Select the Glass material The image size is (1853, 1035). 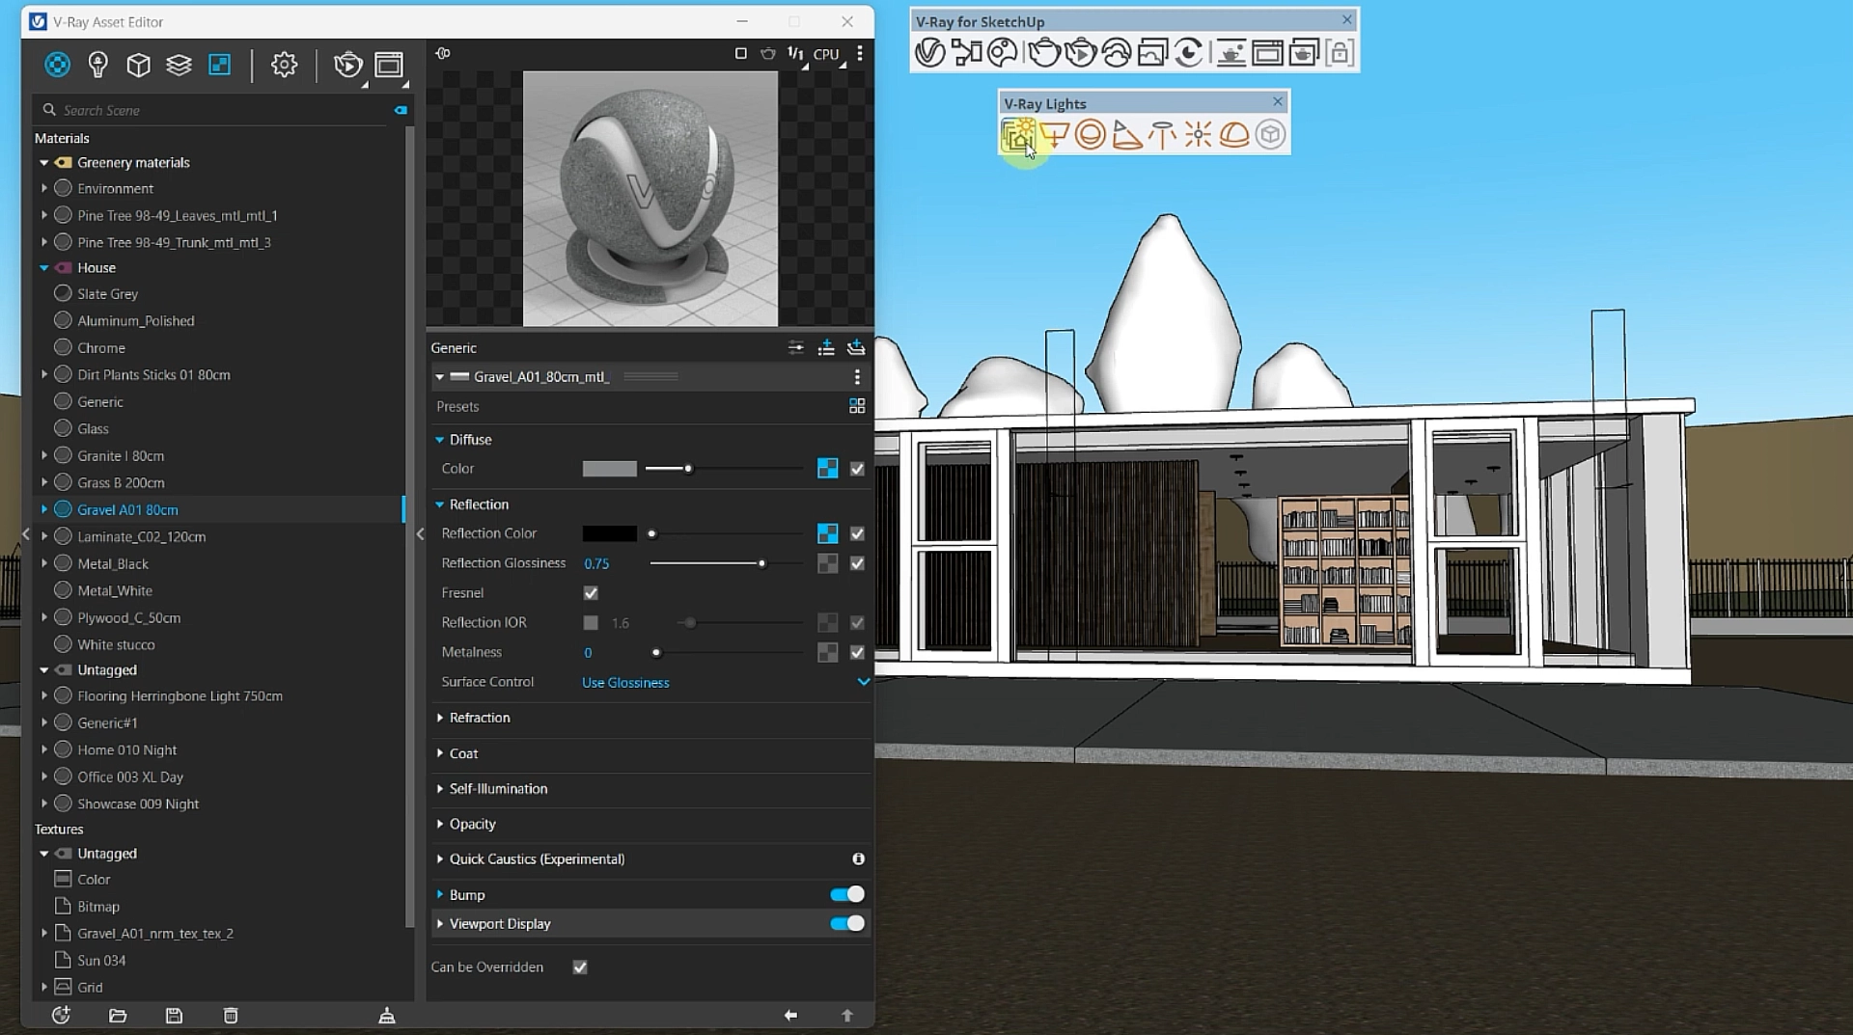[x=93, y=428]
